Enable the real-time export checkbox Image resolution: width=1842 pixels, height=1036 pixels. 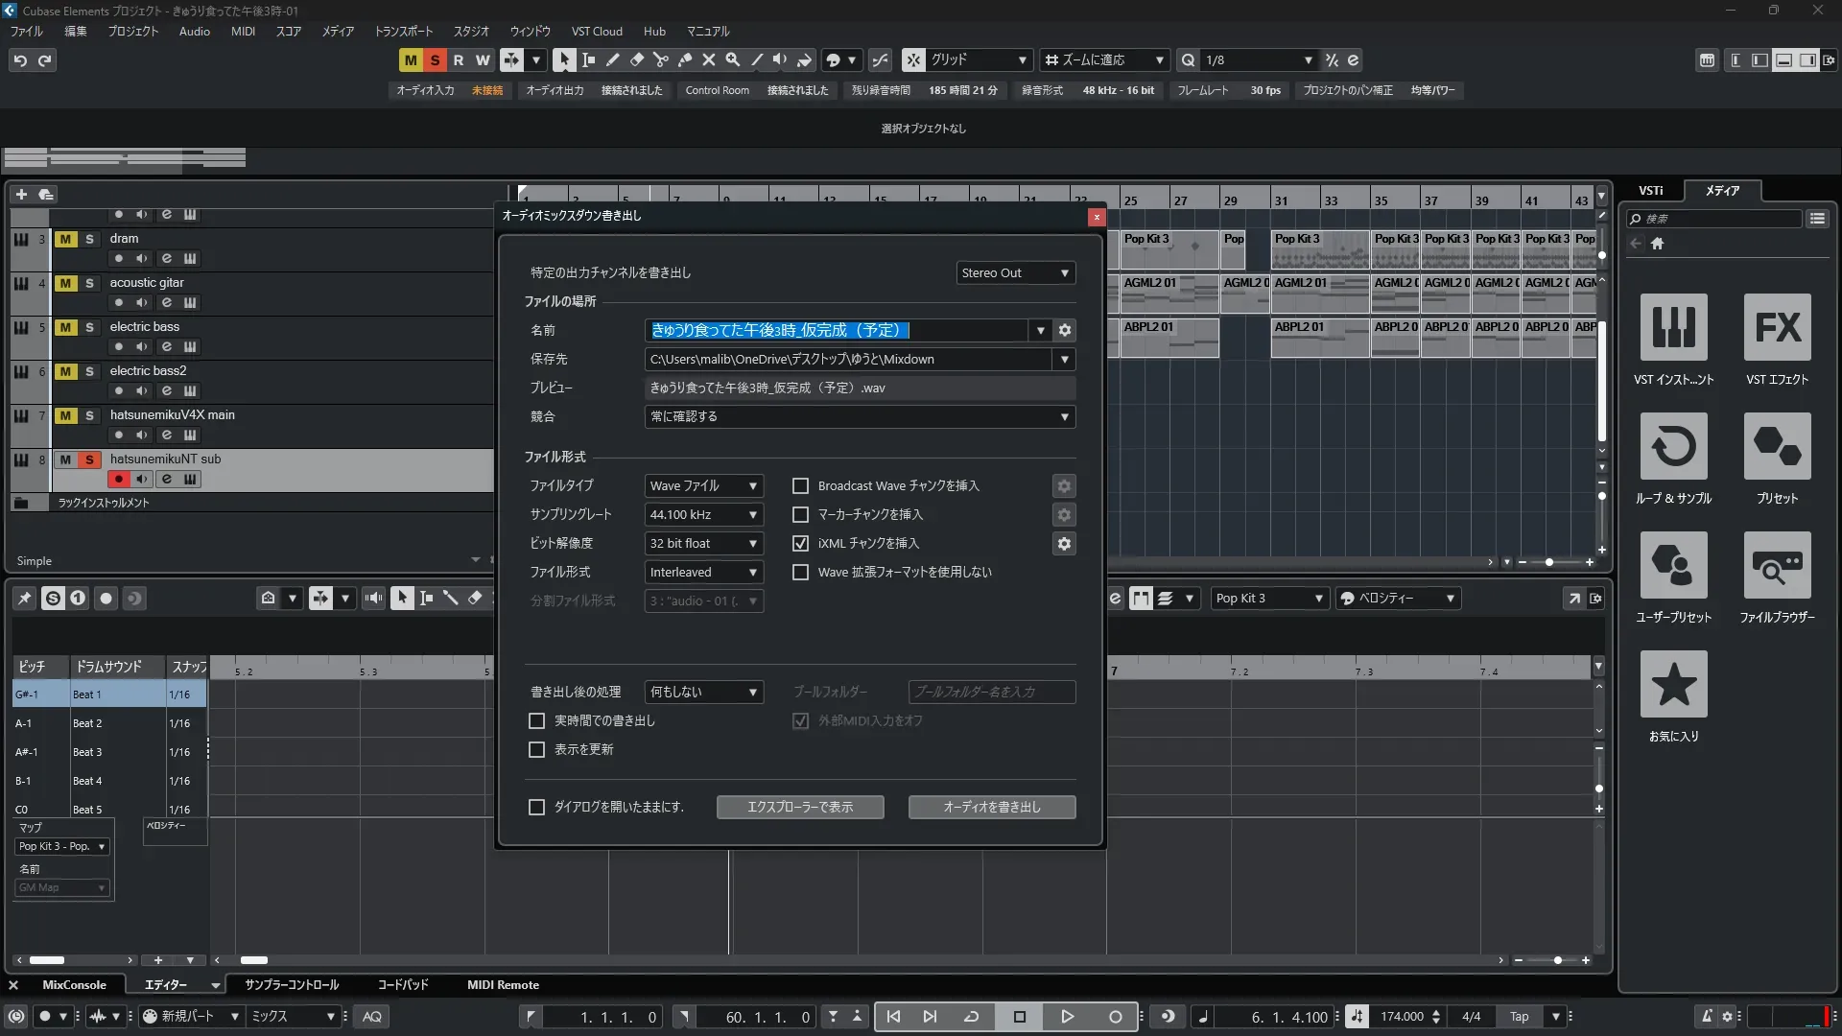tap(537, 720)
